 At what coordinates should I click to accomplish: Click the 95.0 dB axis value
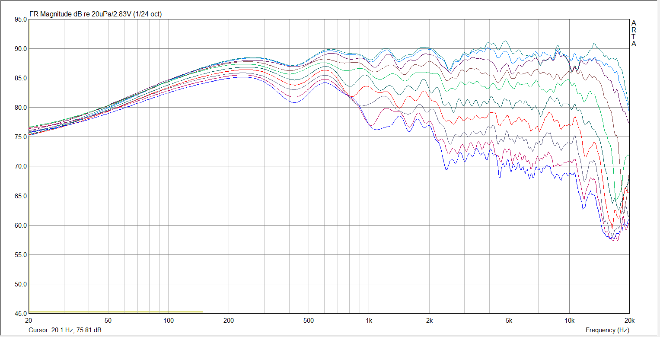pyautogui.click(x=20, y=19)
